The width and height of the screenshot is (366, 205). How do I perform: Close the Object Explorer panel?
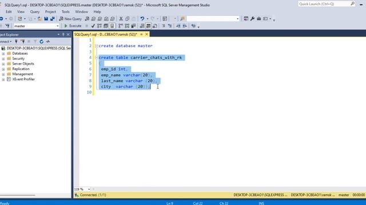coord(68,34)
